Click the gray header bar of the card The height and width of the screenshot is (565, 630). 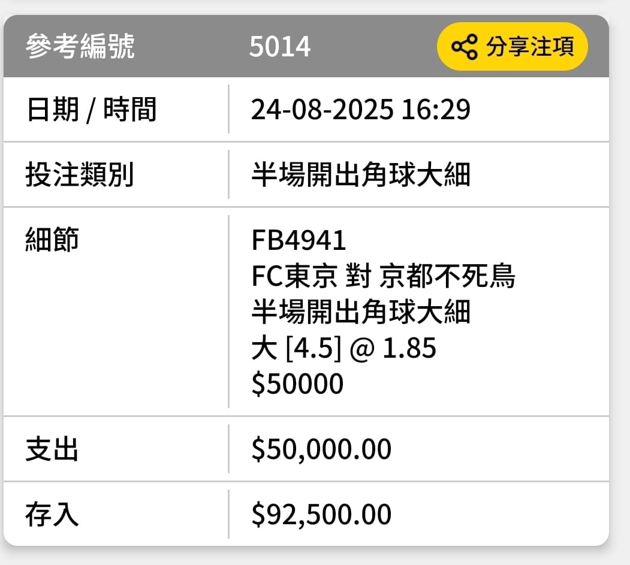tap(306, 46)
